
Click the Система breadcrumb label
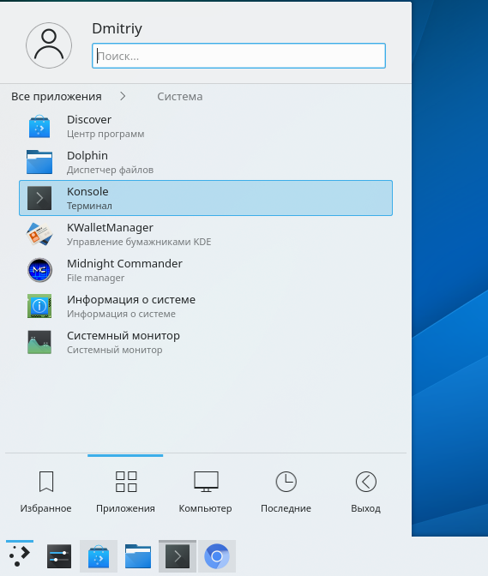point(180,97)
